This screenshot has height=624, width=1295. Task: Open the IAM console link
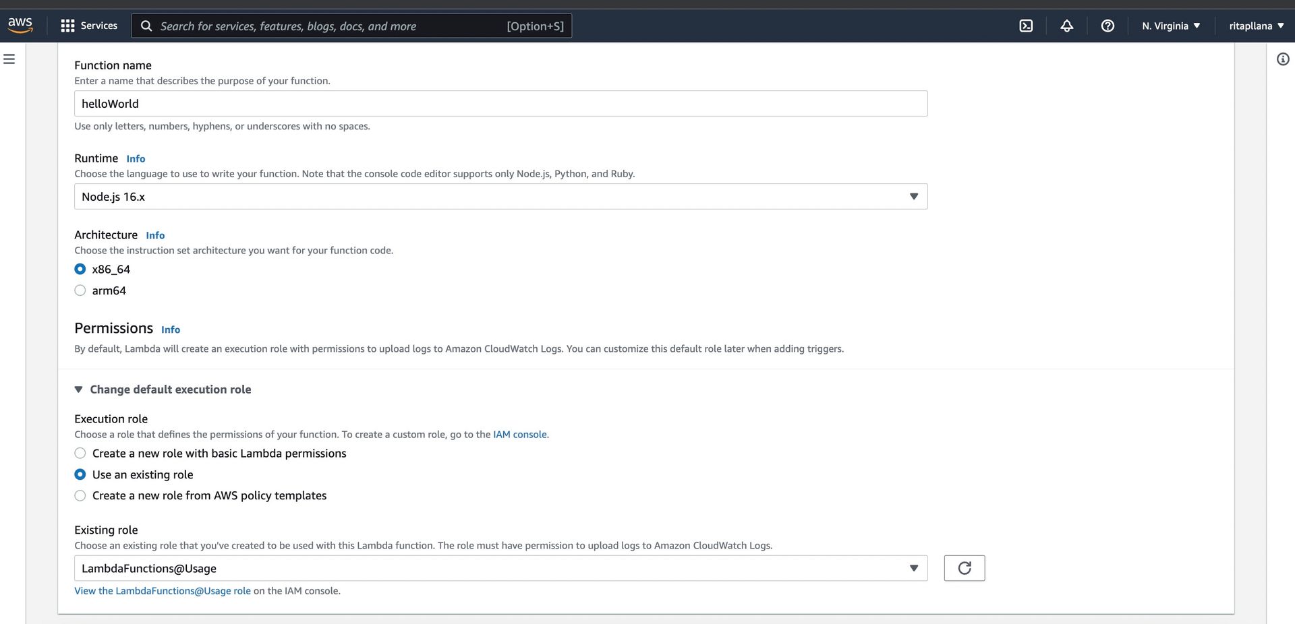(520, 435)
